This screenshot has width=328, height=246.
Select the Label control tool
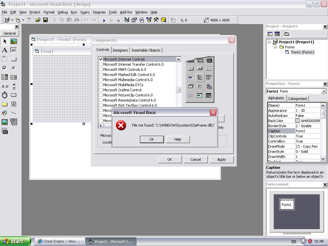tap(4, 50)
